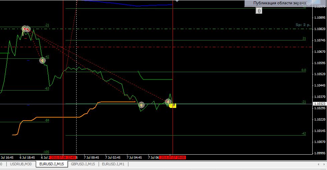The image size is (327, 170).
Task: Click the rightmost trade close arrow marker
Action: point(168,102)
